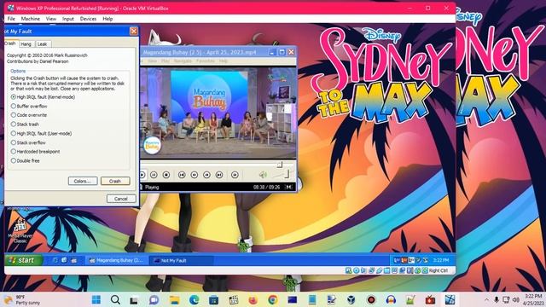Screen dimensions: 546x307
Task: Open the Windows XP start menu
Action: pyautogui.click(x=23, y=260)
